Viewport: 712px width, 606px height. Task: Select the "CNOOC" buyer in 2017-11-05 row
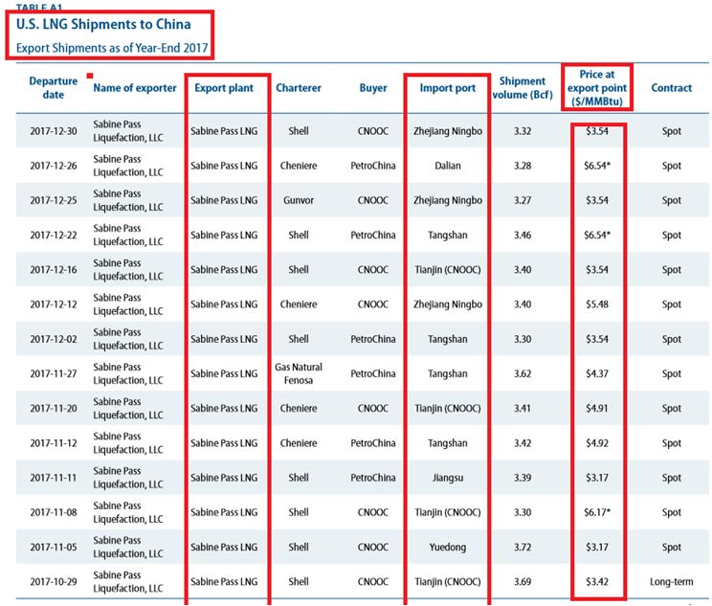click(x=373, y=548)
